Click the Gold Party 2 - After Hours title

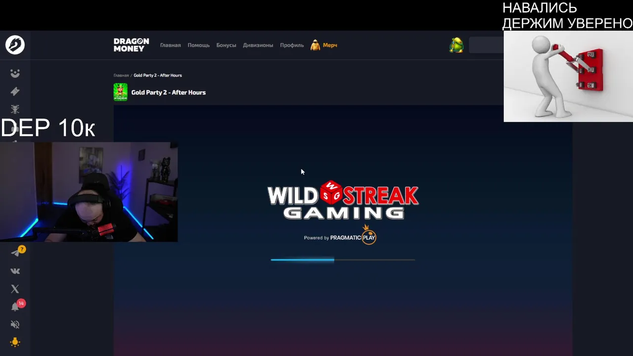tap(168, 92)
